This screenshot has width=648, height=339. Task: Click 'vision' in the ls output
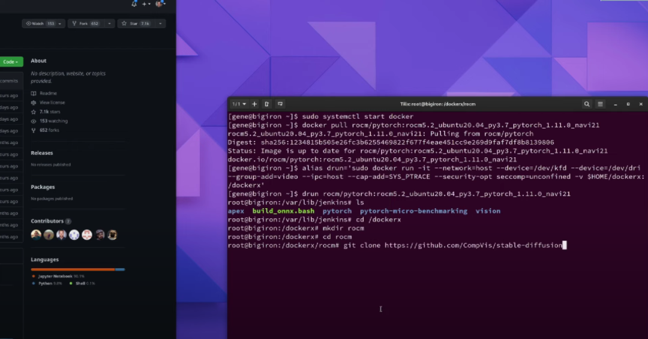[488, 211]
